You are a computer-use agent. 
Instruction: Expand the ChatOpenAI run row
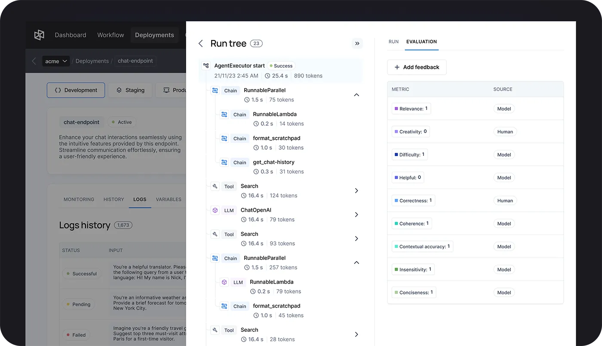click(x=356, y=215)
